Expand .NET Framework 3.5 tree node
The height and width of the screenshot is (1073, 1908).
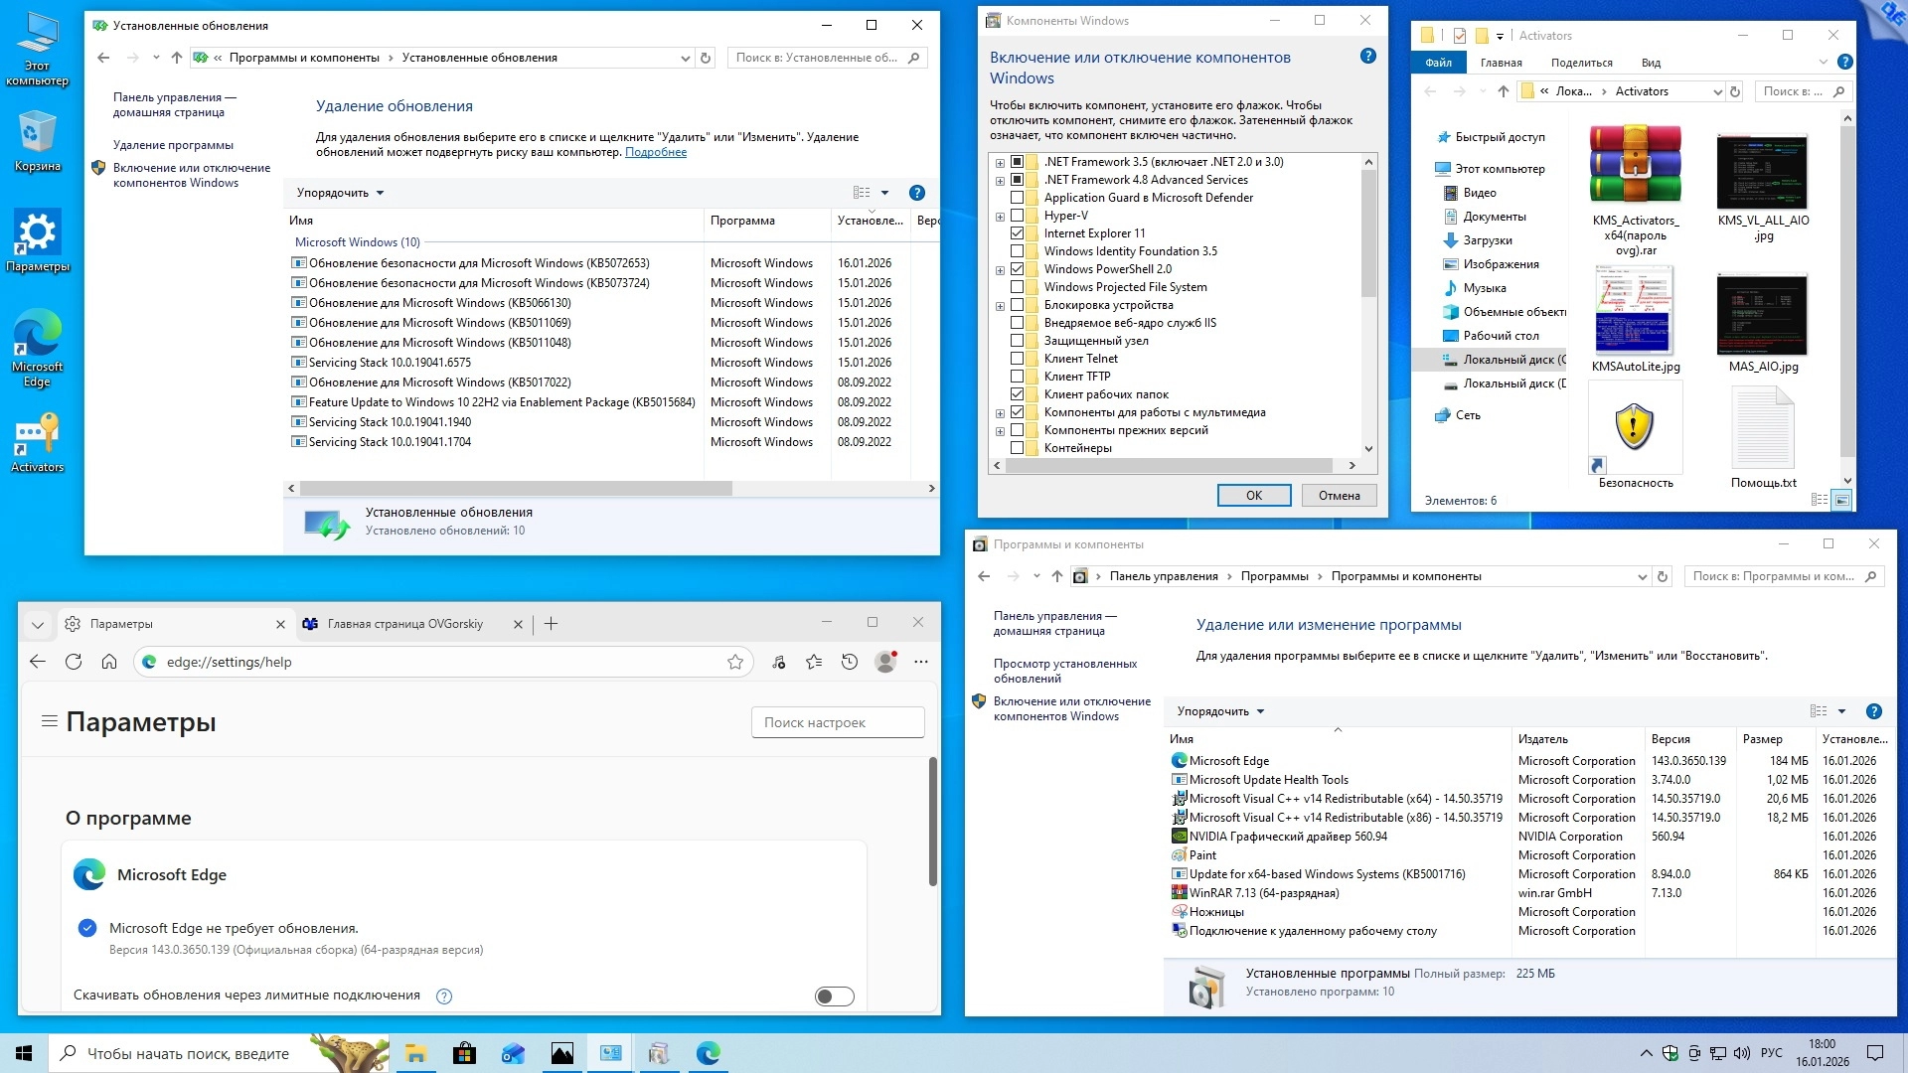[1000, 162]
